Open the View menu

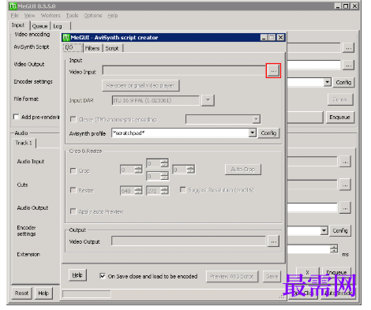point(29,15)
